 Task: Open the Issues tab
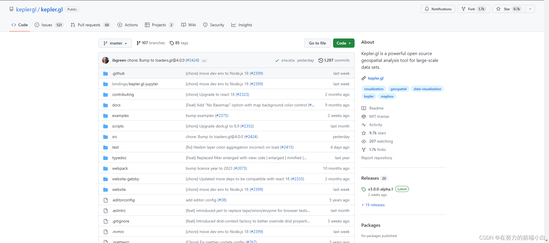pos(49,25)
